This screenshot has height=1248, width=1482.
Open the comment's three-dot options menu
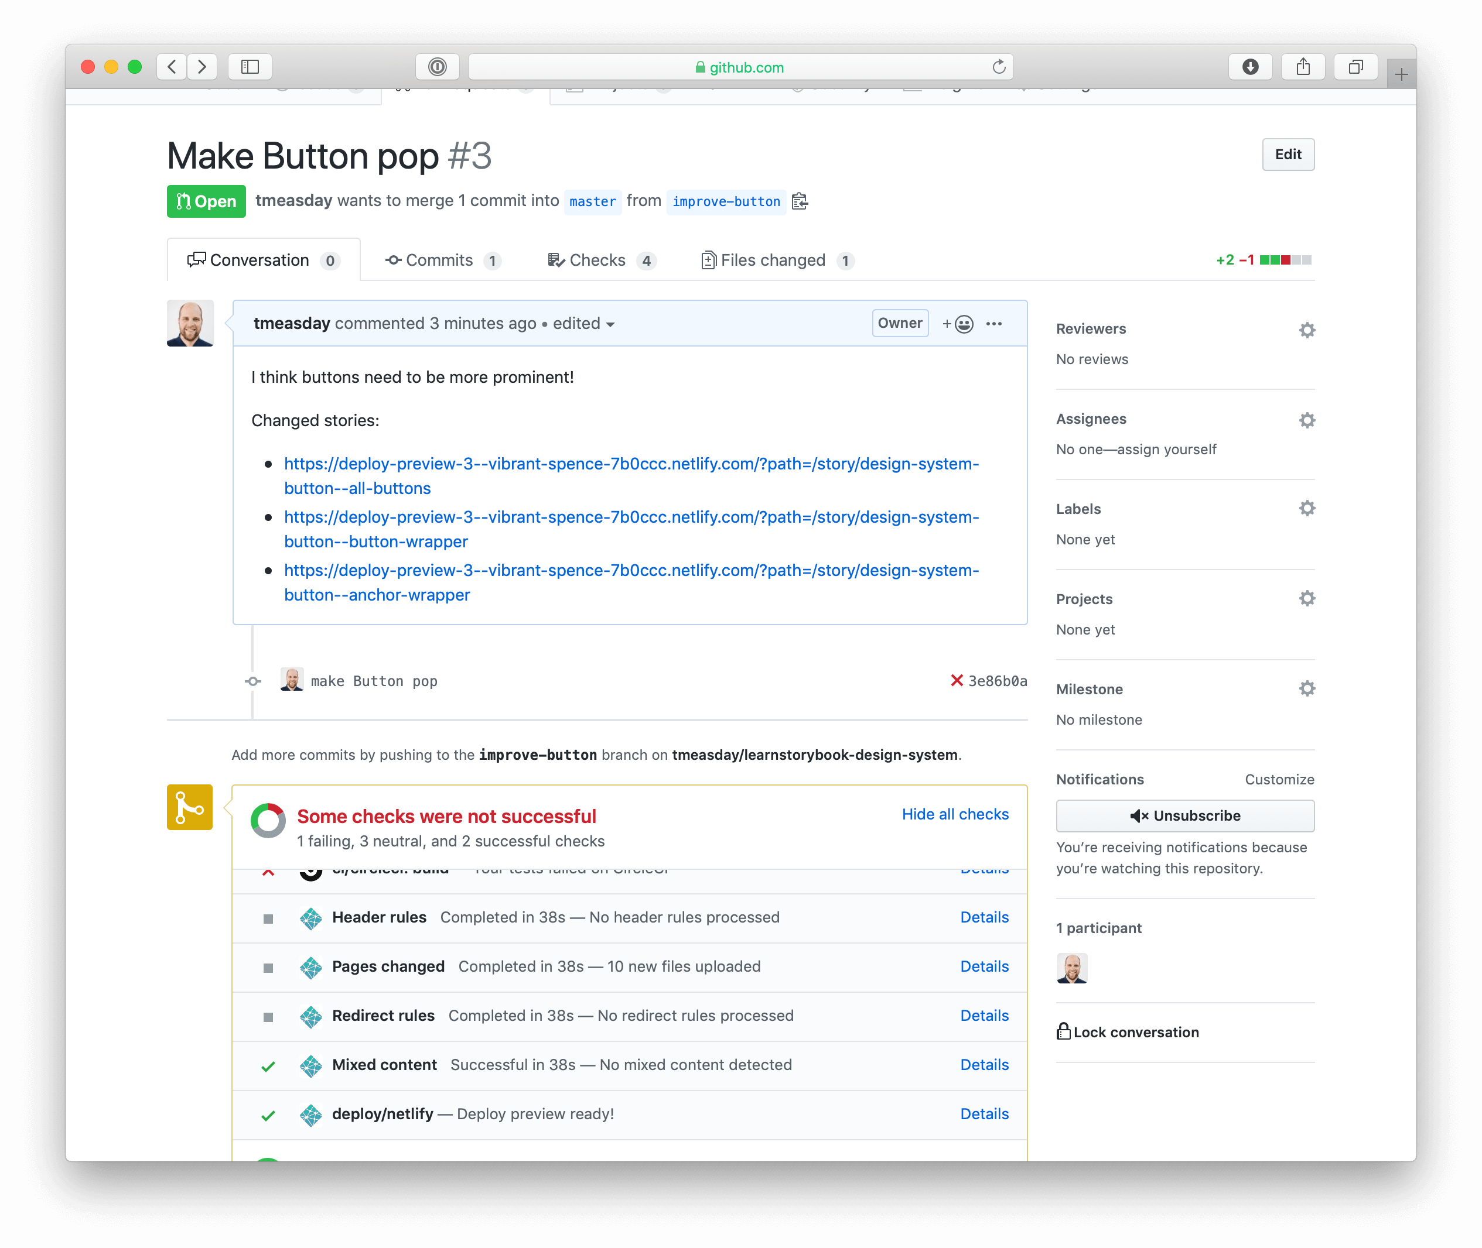(x=994, y=324)
